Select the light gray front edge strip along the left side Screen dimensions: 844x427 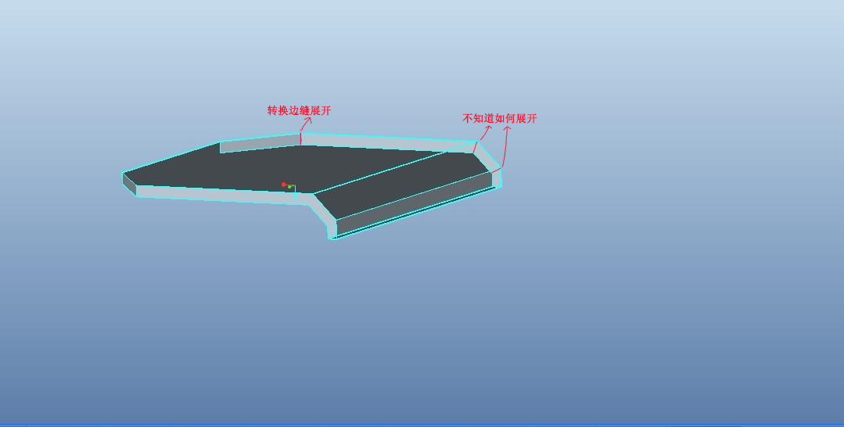(x=224, y=194)
